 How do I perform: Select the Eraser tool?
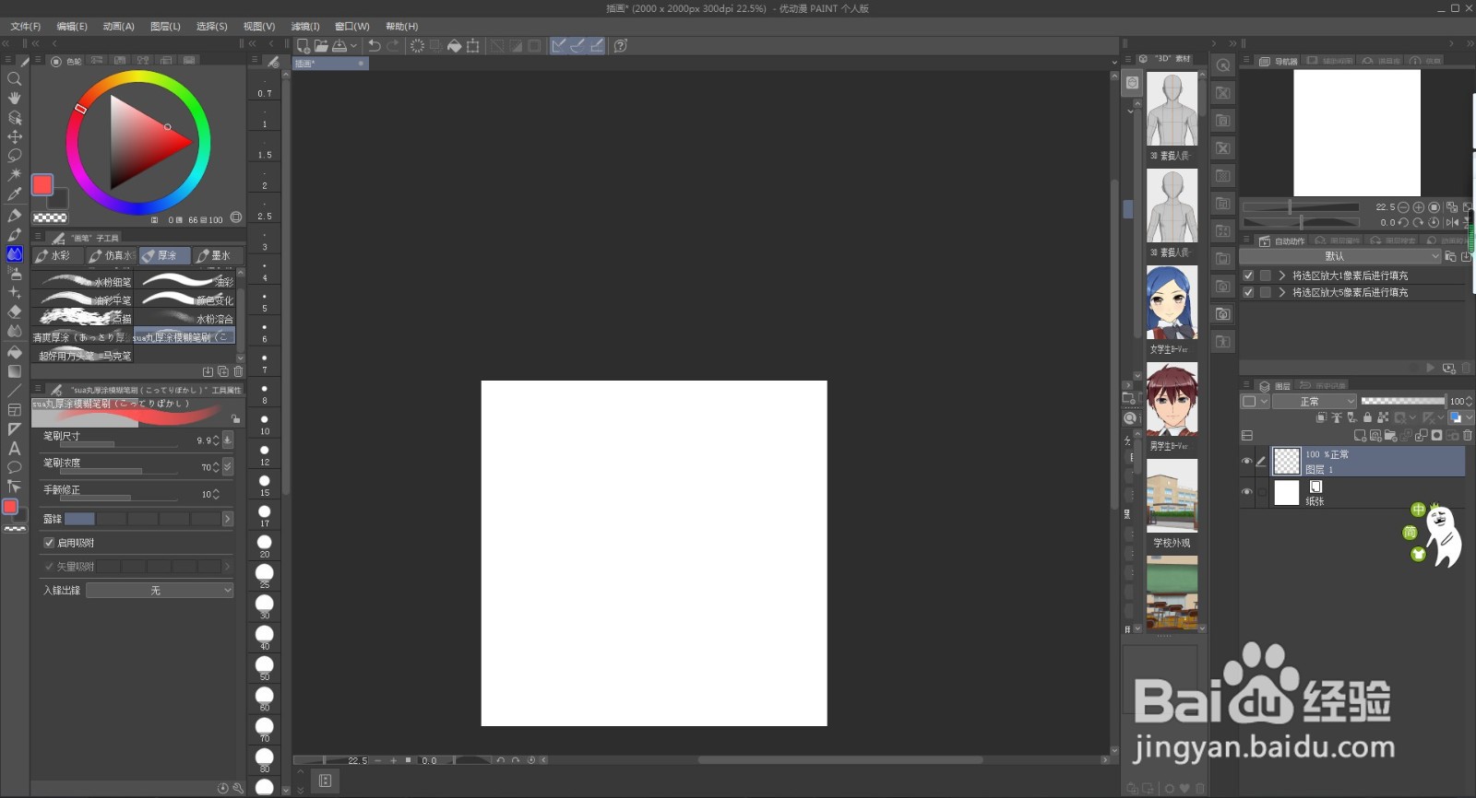14,311
